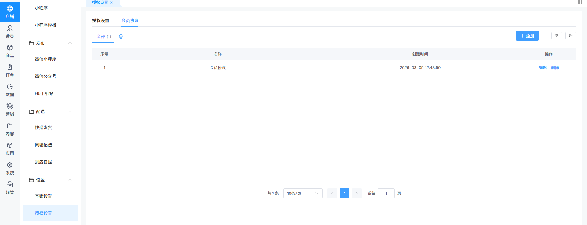Open the 内容 folder icon

(10, 126)
